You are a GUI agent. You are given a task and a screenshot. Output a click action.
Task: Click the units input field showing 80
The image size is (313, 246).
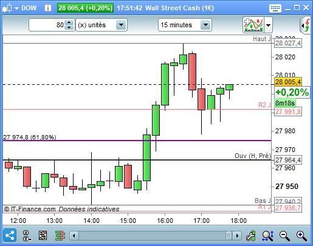pos(47,25)
